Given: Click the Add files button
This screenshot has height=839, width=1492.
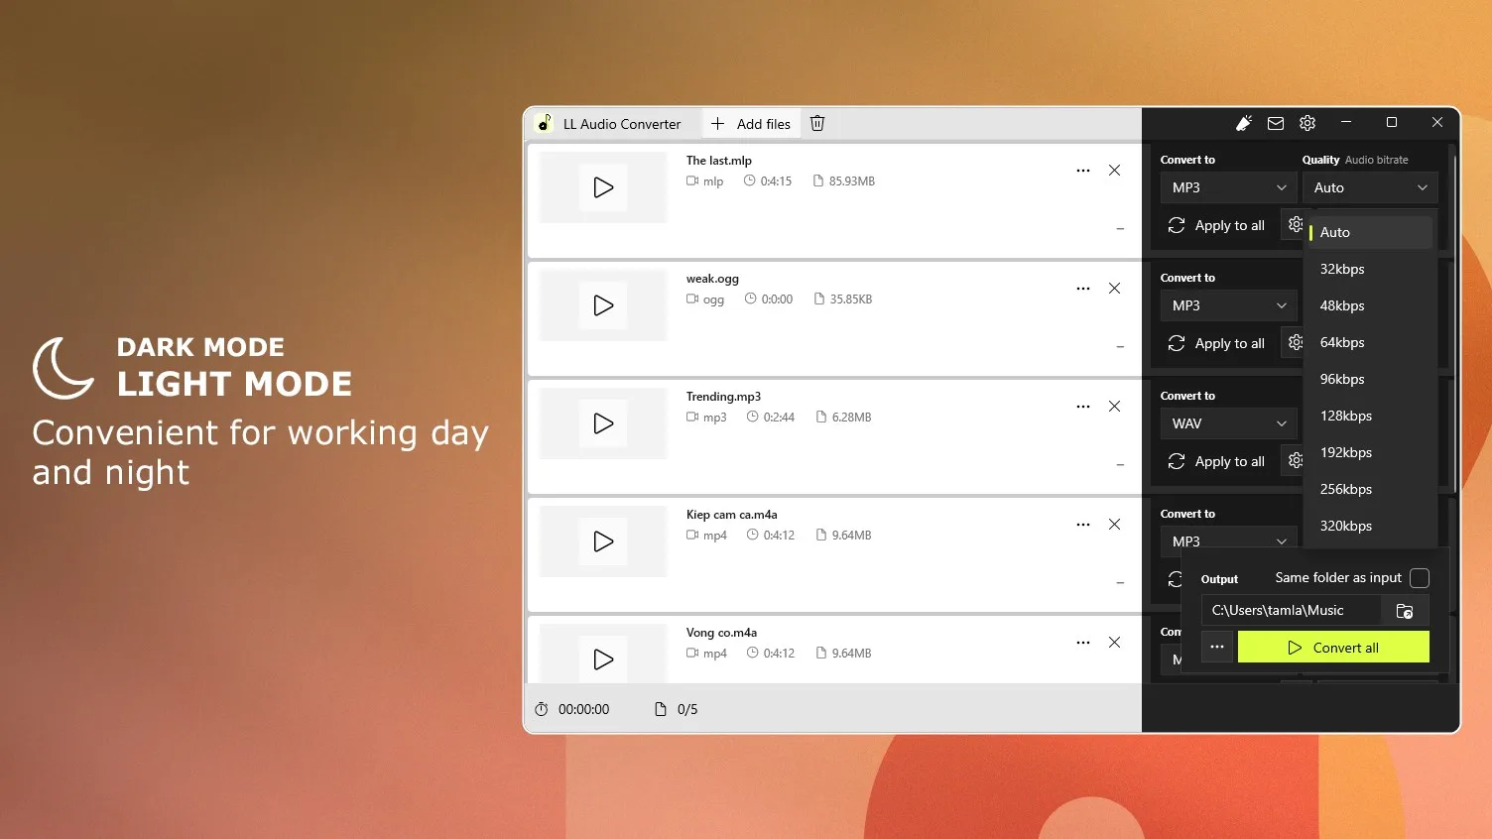Looking at the screenshot, I should coord(751,124).
